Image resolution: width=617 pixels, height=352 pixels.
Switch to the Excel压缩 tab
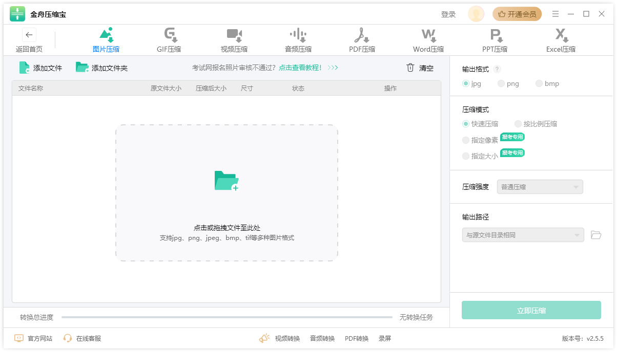(x=561, y=41)
